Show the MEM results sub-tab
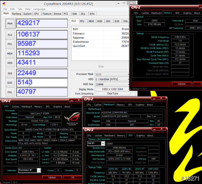This screenshot has width=202, height=184. pos(91,21)
